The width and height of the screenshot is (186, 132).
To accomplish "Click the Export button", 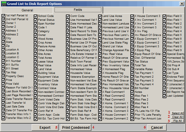I will [x=45, y=128].
